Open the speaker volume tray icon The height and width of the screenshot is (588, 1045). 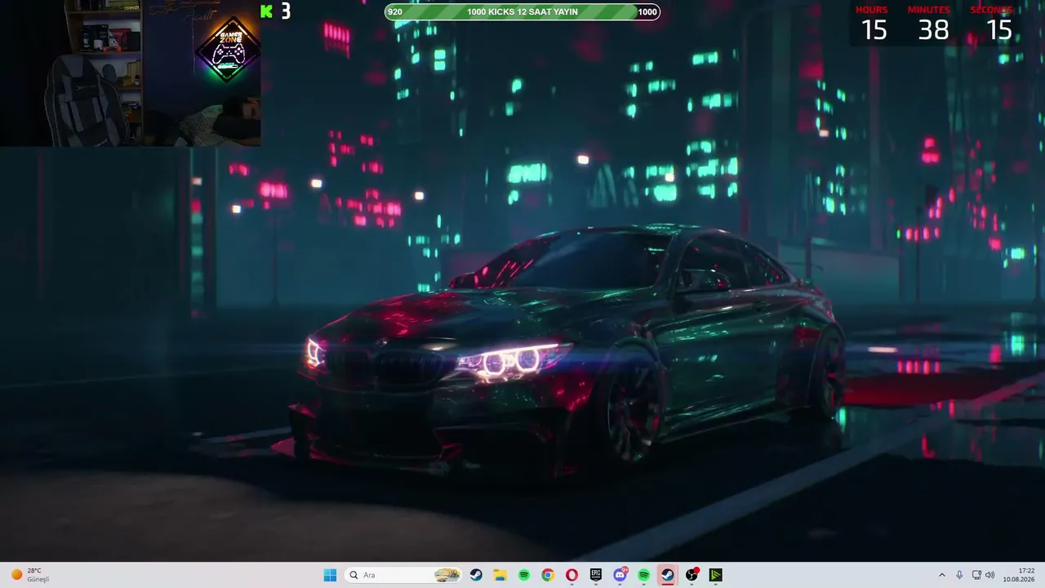989,575
